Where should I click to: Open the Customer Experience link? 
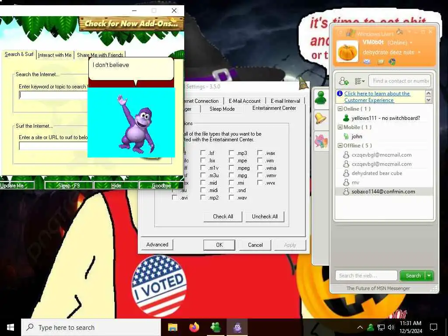377,97
